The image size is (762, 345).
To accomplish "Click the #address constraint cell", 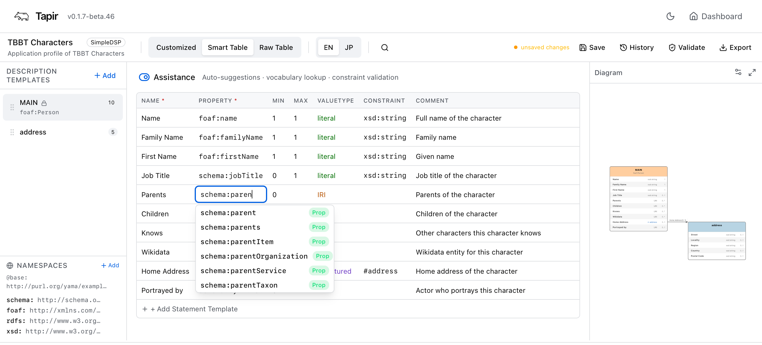I will click(x=380, y=271).
